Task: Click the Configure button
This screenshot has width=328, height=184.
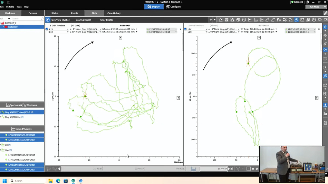Action: (x=173, y=7)
